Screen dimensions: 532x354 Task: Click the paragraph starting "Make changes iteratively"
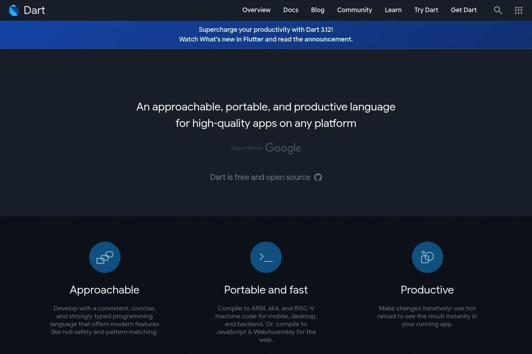[427, 316]
